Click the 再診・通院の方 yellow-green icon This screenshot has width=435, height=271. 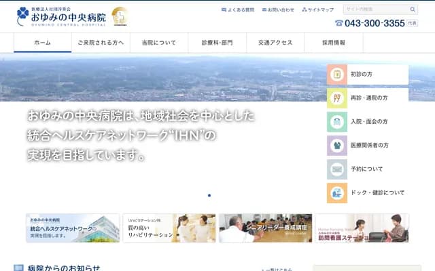(x=337, y=98)
